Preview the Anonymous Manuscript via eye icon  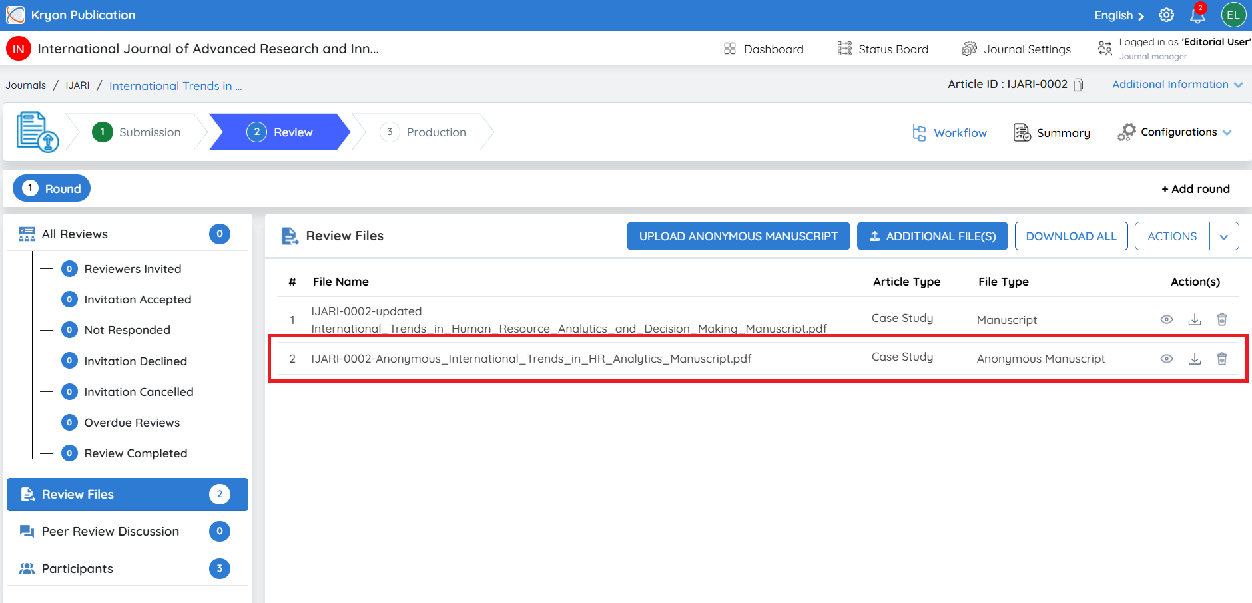(x=1167, y=359)
